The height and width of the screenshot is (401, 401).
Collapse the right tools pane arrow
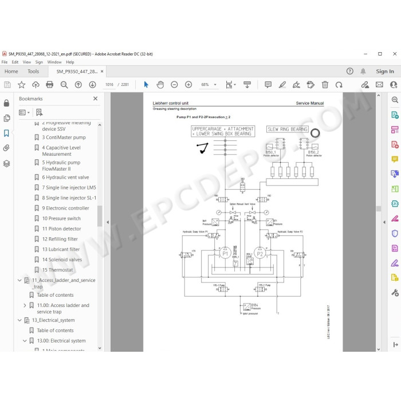[384, 222]
